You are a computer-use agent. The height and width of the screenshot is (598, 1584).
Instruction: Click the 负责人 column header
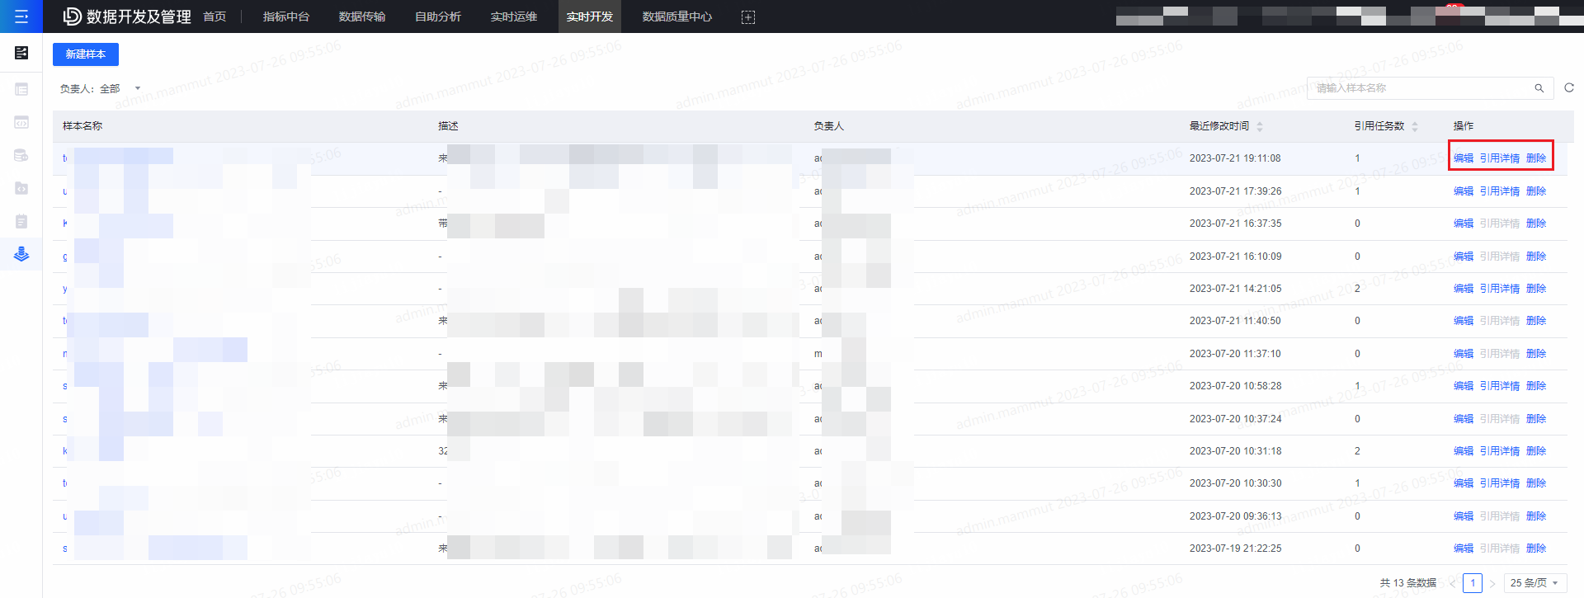(828, 126)
